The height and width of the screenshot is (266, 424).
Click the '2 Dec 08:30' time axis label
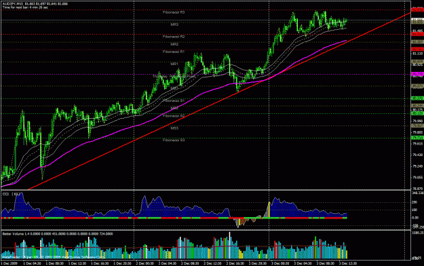point(190,263)
